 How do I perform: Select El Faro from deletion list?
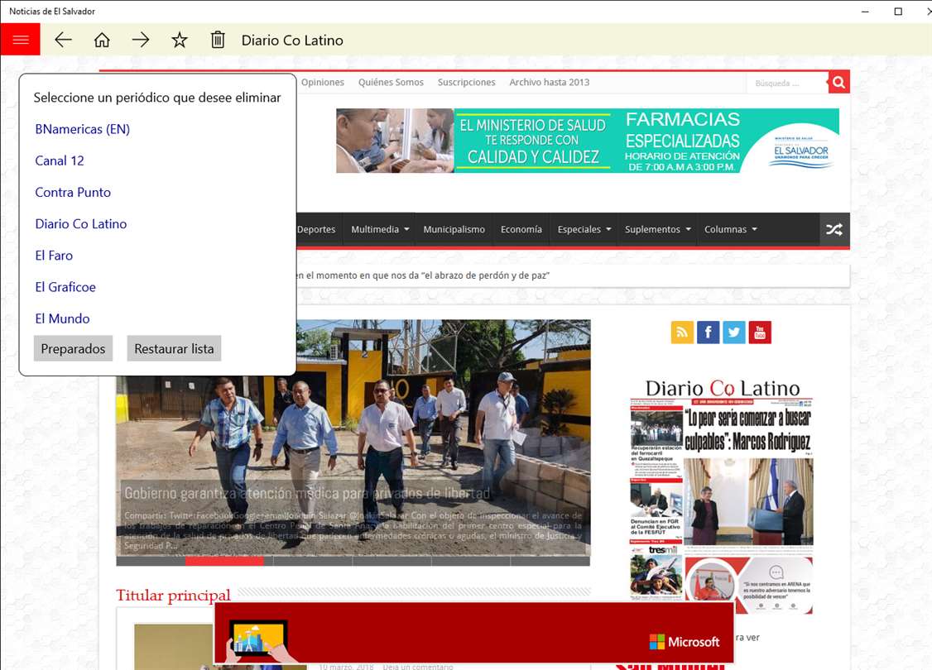point(54,256)
